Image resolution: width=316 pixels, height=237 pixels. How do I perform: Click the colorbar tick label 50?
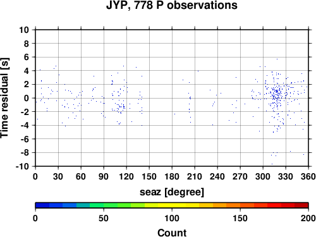click(104, 218)
